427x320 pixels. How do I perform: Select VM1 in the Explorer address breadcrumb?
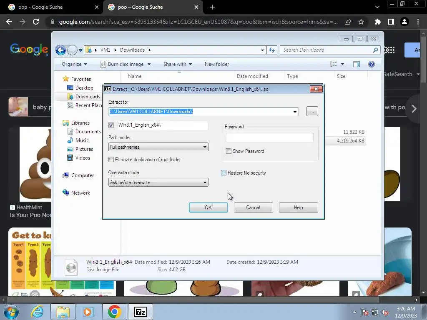(105, 50)
